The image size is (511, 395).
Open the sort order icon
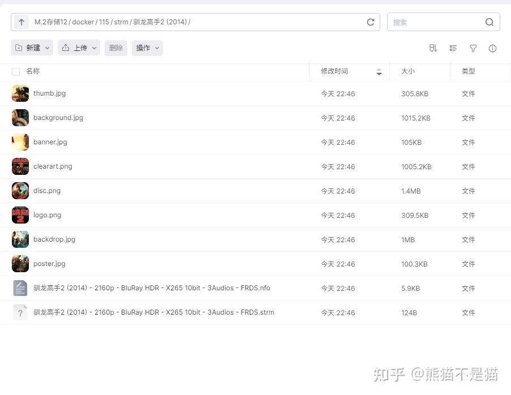(x=433, y=48)
